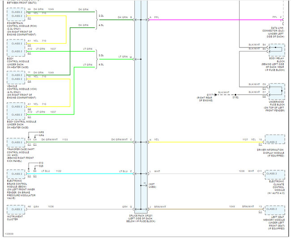This screenshot has width=291, height=238.
Task: Click the BLK/WHT B4 terminal label
Action: [x=257, y=44]
